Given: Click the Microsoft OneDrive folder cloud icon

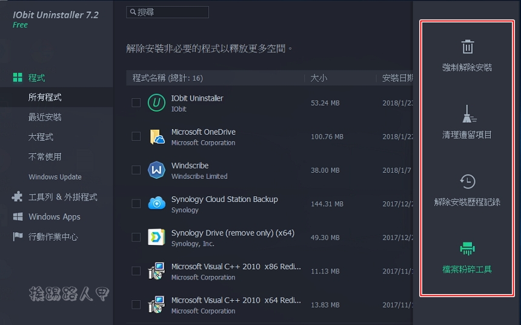Looking at the screenshot, I should coord(157,136).
